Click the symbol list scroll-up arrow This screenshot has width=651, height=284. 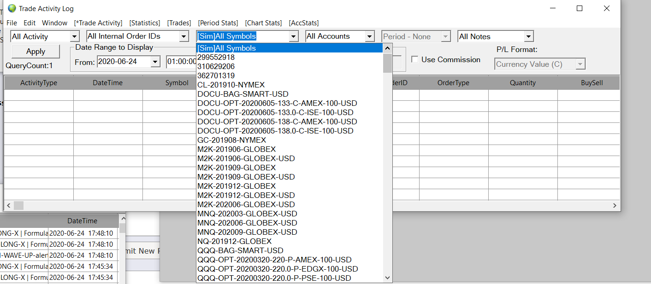pyautogui.click(x=387, y=47)
